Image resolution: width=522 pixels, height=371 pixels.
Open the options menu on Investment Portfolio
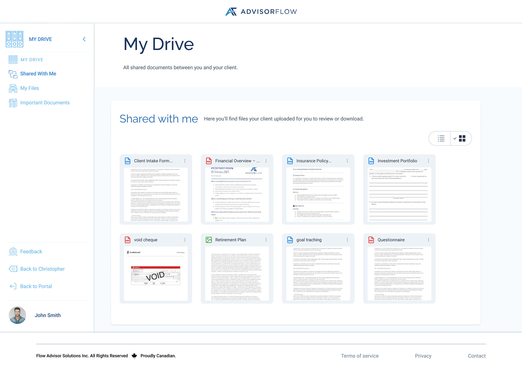click(428, 161)
